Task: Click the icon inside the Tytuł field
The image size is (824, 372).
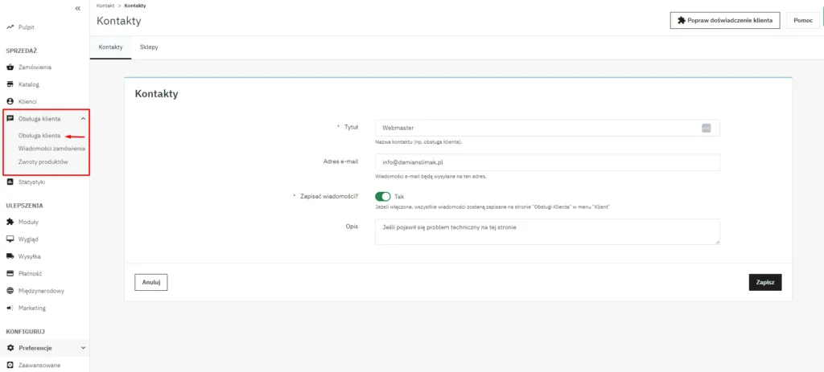Action: (x=706, y=128)
